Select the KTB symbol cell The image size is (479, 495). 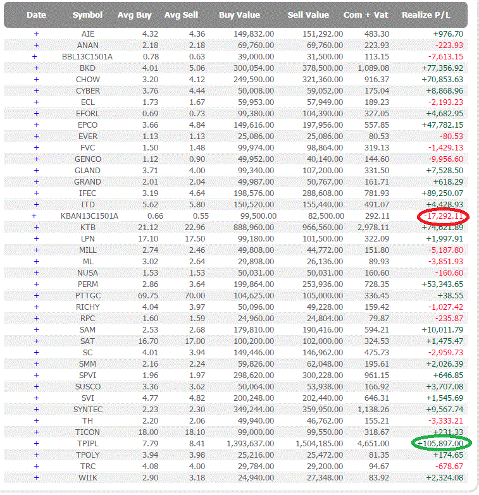(88, 227)
